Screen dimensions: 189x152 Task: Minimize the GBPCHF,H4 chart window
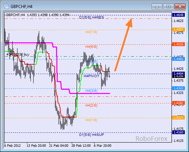point(157,7)
